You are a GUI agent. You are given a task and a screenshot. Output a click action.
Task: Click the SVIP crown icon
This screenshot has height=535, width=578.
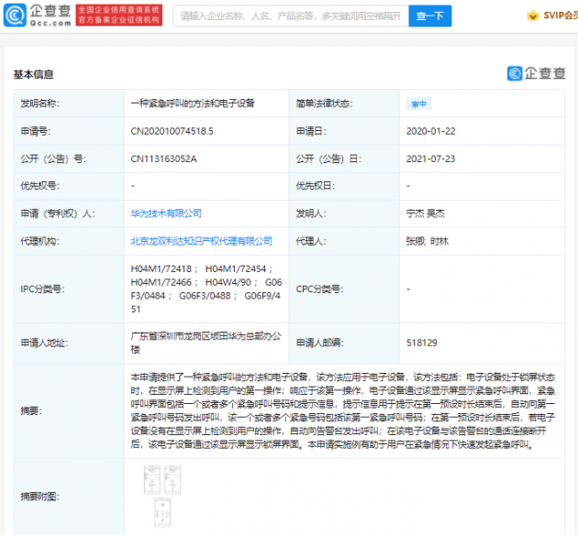(x=533, y=16)
